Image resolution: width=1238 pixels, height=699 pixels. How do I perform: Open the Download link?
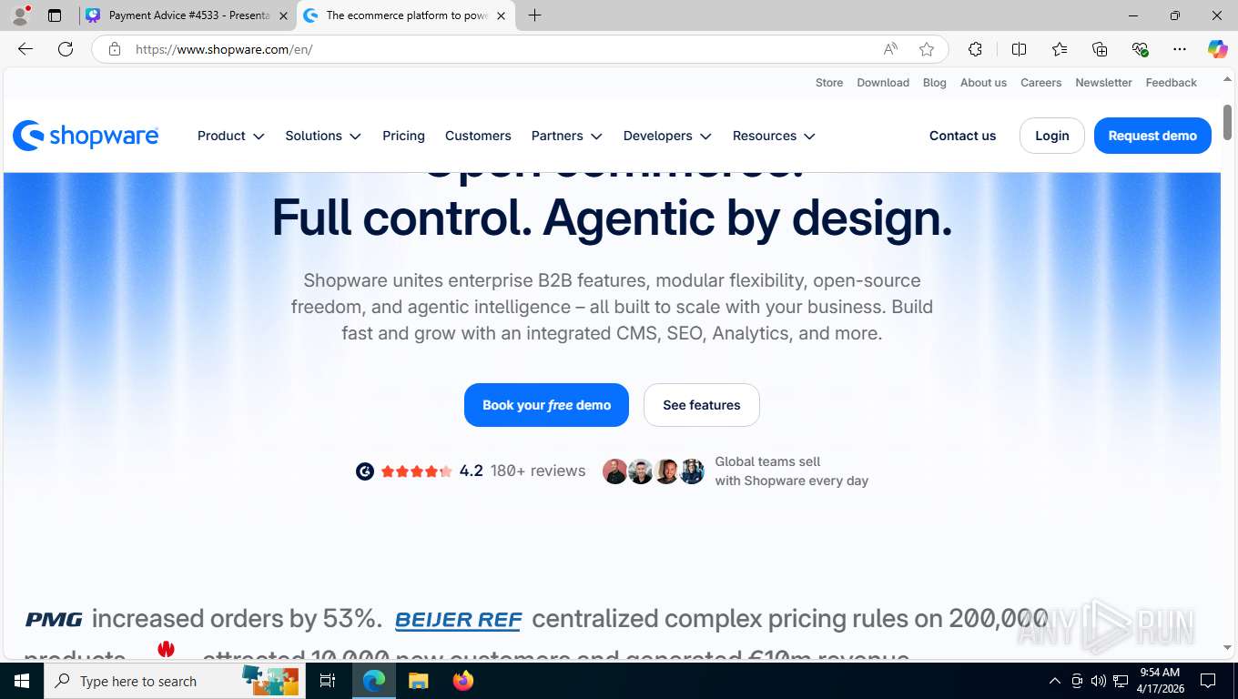pyautogui.click(x=883, y=83)
